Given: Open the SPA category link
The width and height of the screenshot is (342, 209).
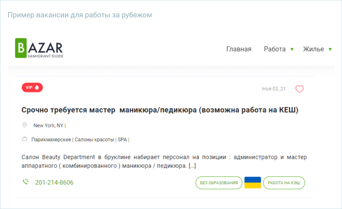Looking at the screenshot, I should click(x=122, y=139).
